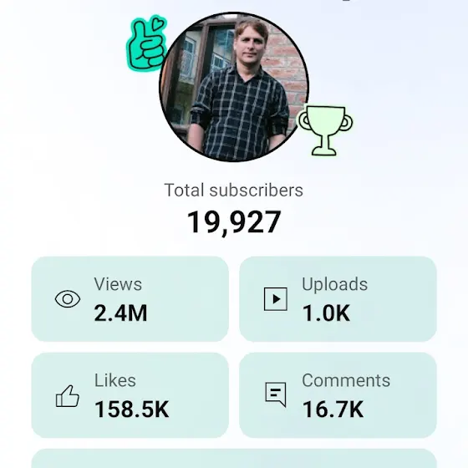Click the green trophy sticker
Viewport: 468px width, 468px height.
coord(324,130)
